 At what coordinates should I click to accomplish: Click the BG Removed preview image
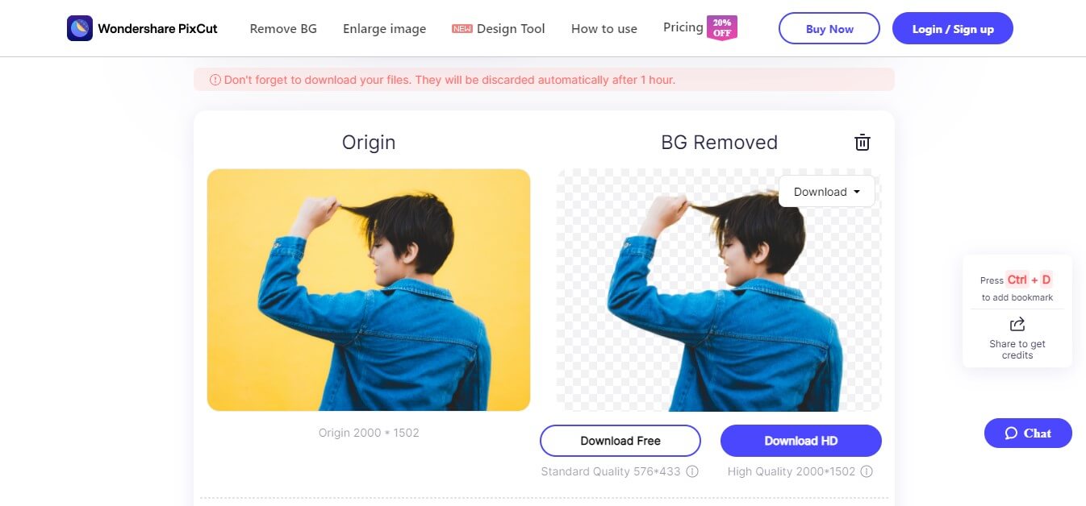718,306
